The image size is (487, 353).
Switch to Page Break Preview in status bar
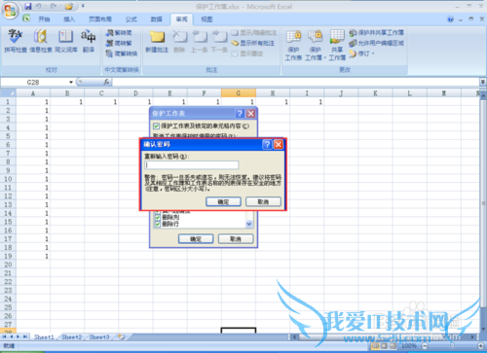pos(393,346)
